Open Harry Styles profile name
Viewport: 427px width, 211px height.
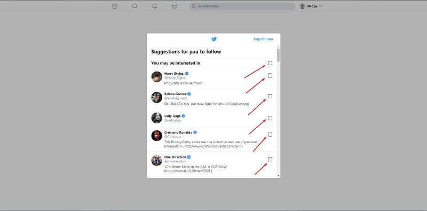[175, 74]
